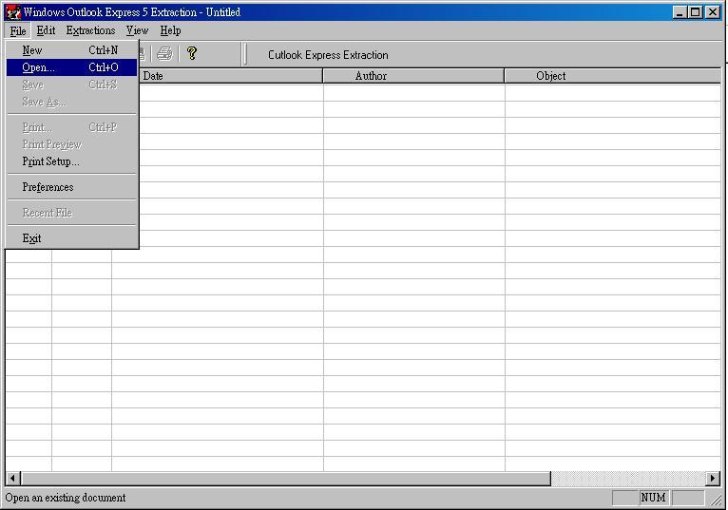Click the horizontal scrollbar right arrow

713,478
